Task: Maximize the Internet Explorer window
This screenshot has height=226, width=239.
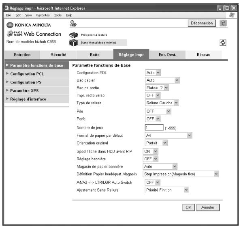Action: pos(227,8)
